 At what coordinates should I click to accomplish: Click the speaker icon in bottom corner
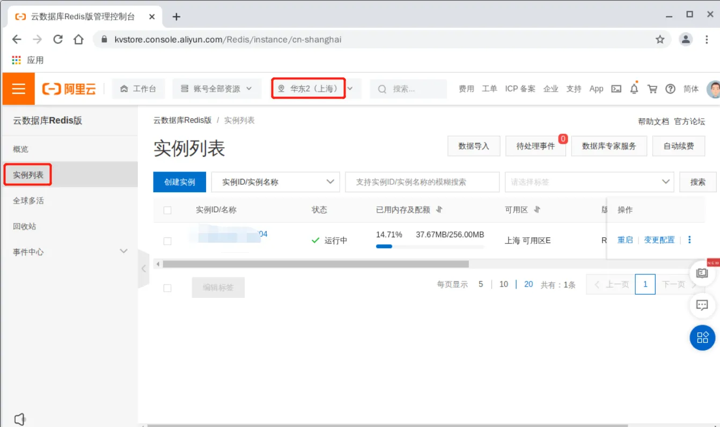pos(20,419)
